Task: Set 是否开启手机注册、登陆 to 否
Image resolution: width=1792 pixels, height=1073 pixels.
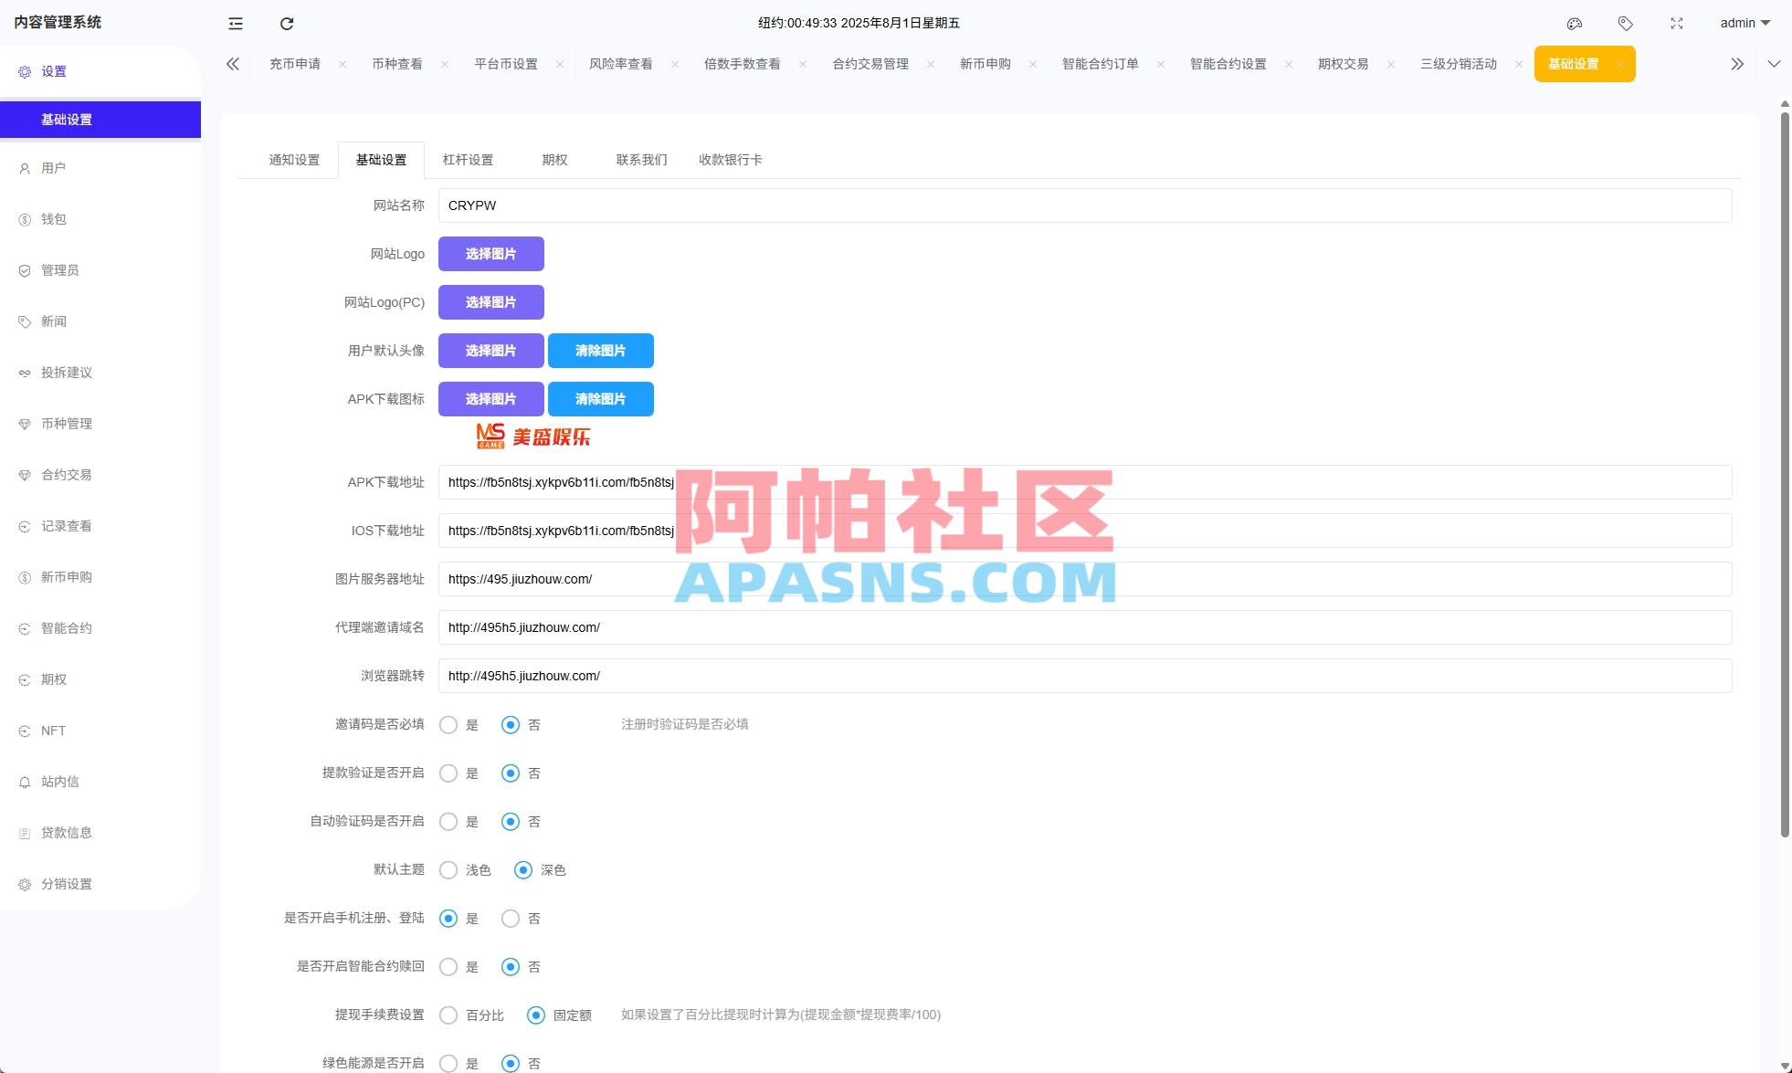Action: pyautogui.click(x=511, y=919)
